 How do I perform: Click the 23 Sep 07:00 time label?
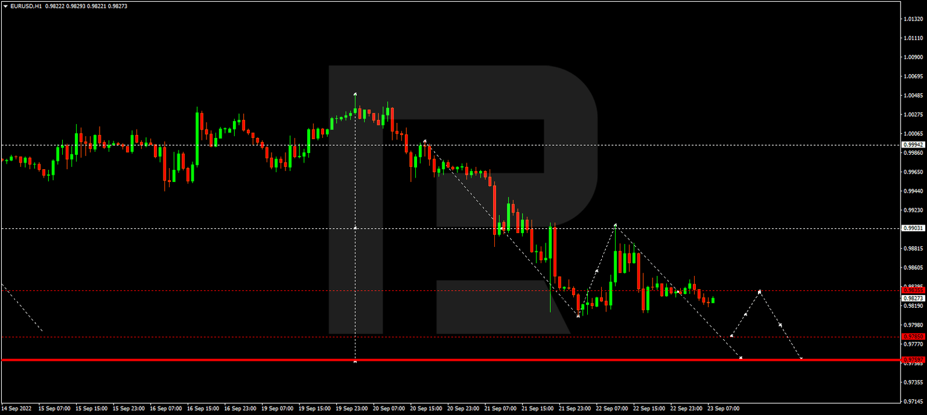tap(724, 408)
